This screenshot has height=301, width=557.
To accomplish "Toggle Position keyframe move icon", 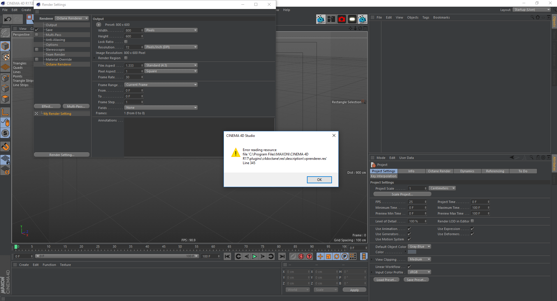I will point(320,256).
